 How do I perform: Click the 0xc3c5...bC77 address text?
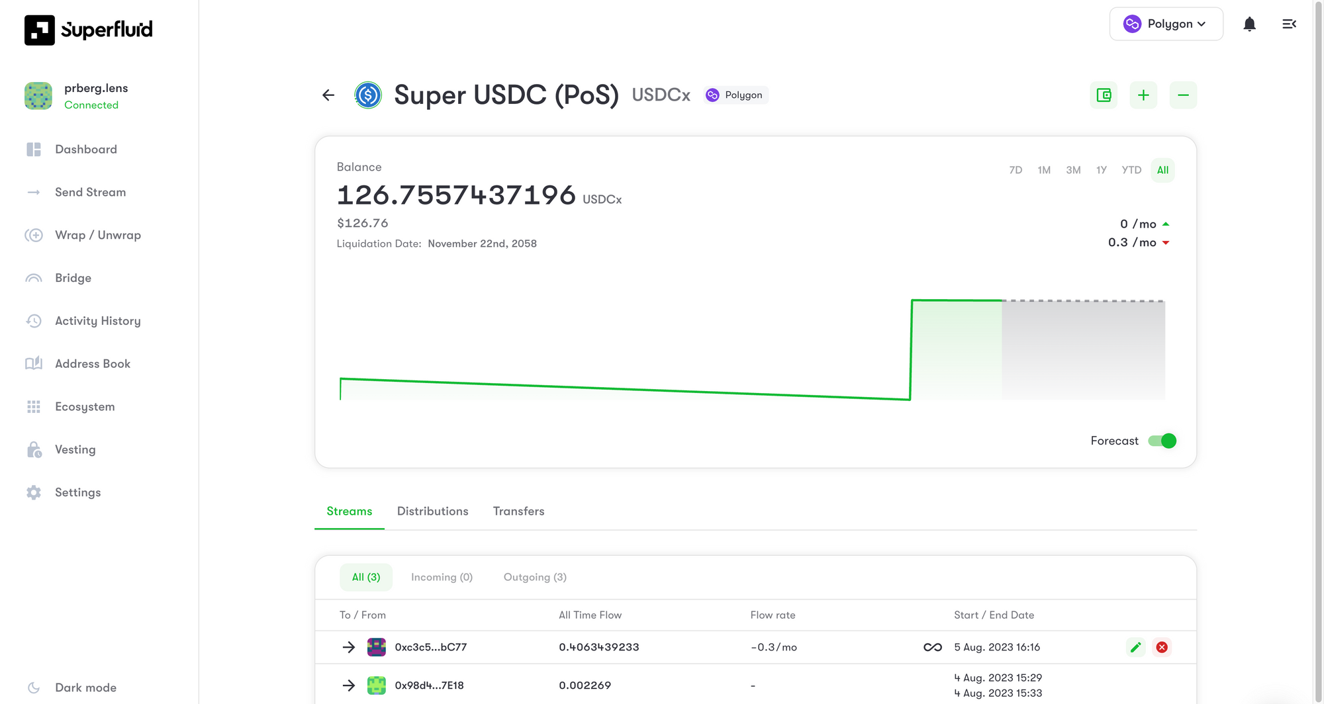[x=431, y=647]
